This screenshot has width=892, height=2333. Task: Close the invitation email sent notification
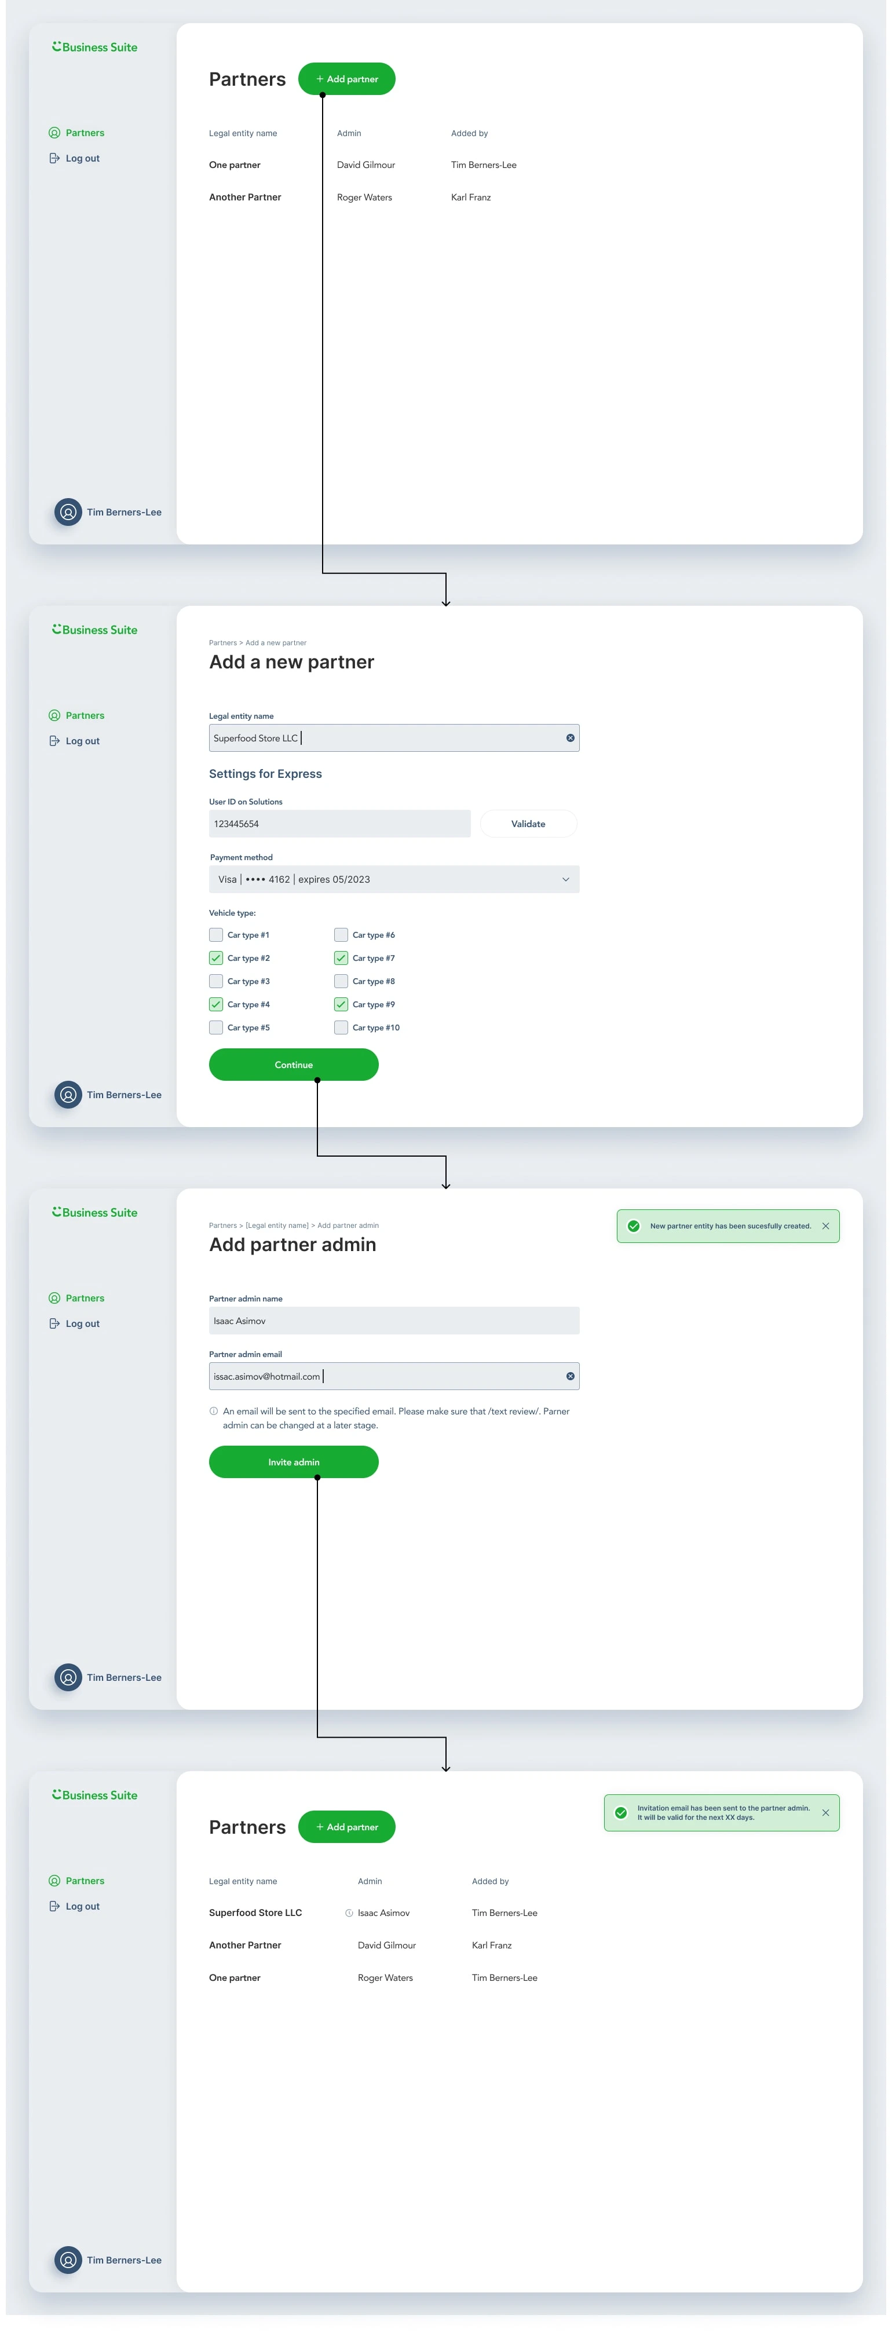click(825, 1812)
